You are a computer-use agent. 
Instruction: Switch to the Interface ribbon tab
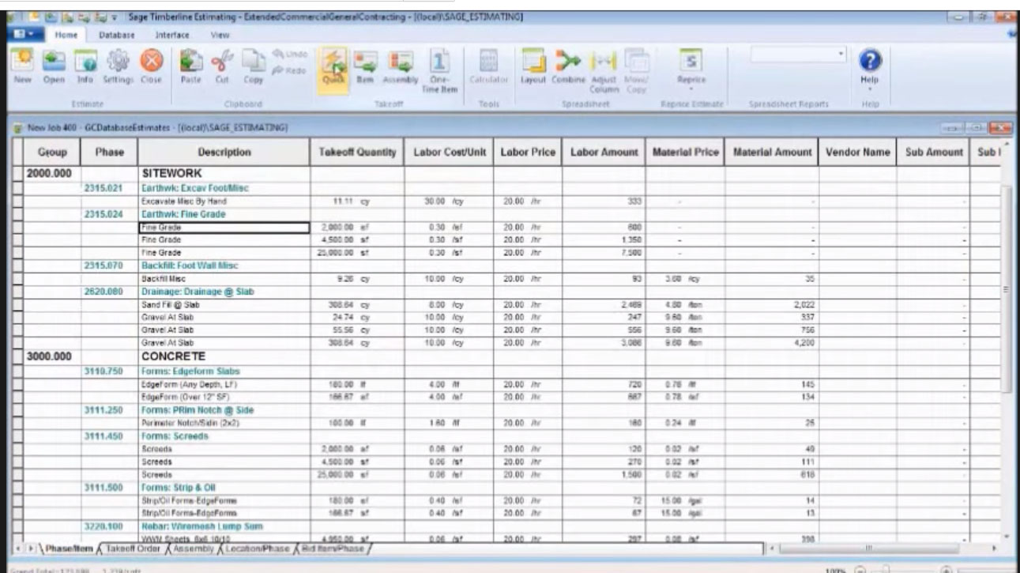coord(171,35)
